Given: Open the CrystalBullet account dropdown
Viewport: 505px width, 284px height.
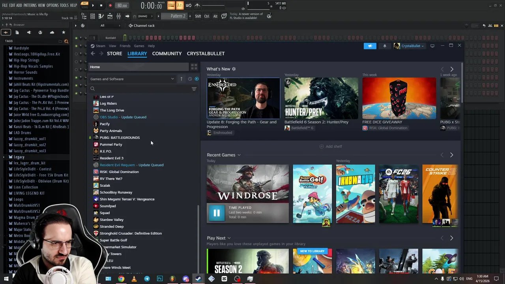Looking at the screenshot, I should pyautogui.click(x=409, y=46).
